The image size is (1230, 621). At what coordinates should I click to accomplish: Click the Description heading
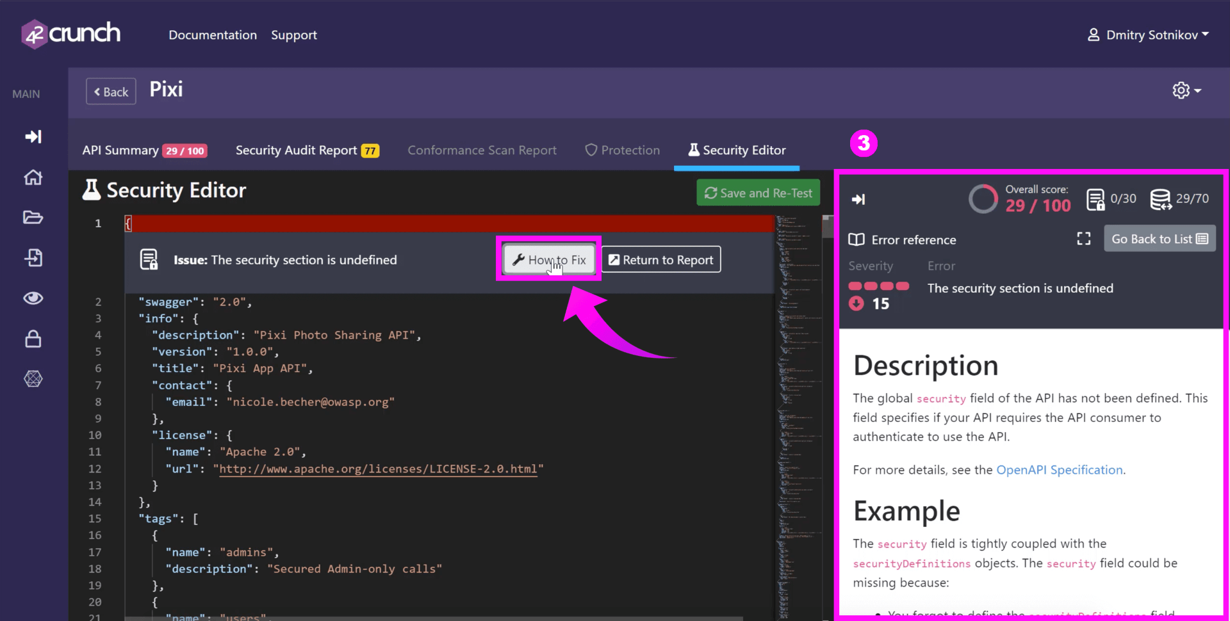[926, 366]
